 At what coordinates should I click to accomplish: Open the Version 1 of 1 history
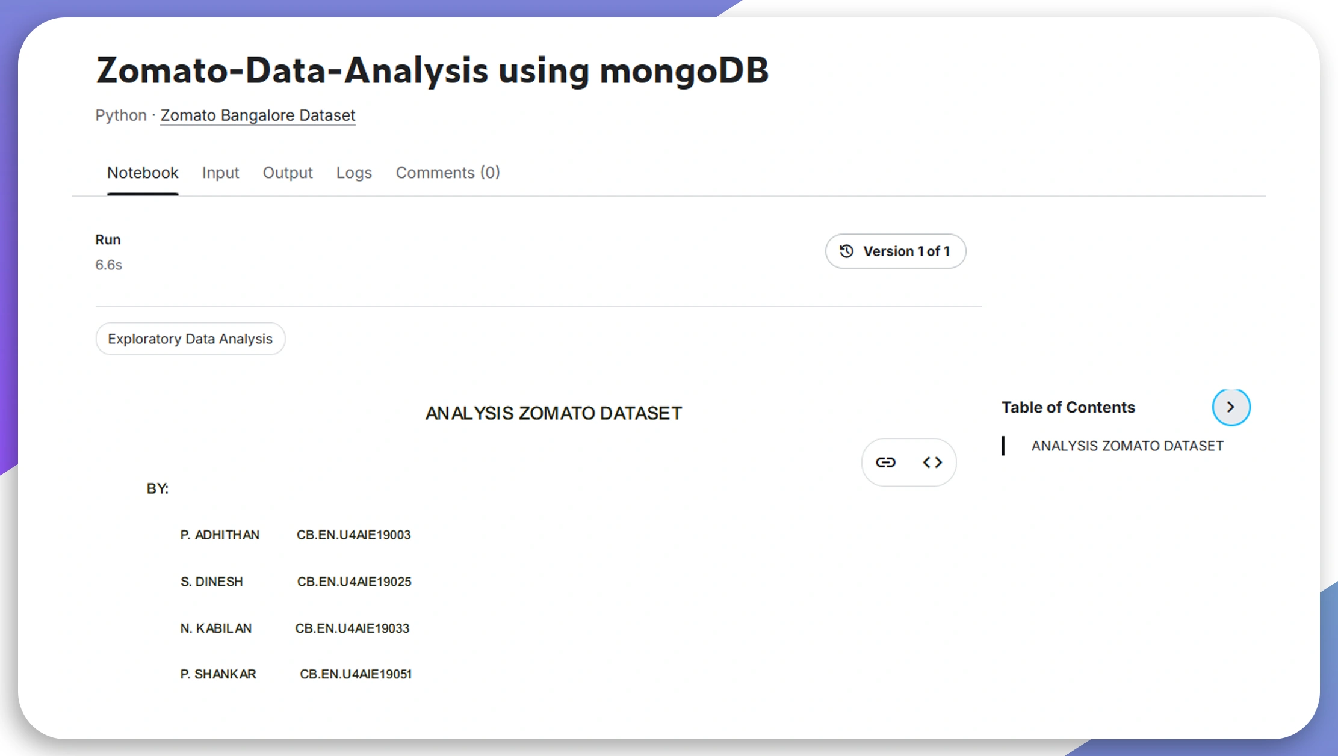point(896,251)
